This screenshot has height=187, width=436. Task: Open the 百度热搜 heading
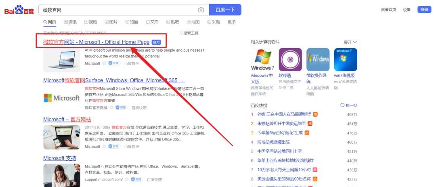point(259,105)
